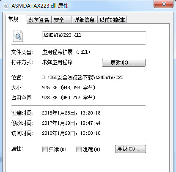Viewport: 176px width, 172px height.
Task: Click the location path D:\360安全浏览器下载\ASMDATAX223
Action: (x=83, y=77)
